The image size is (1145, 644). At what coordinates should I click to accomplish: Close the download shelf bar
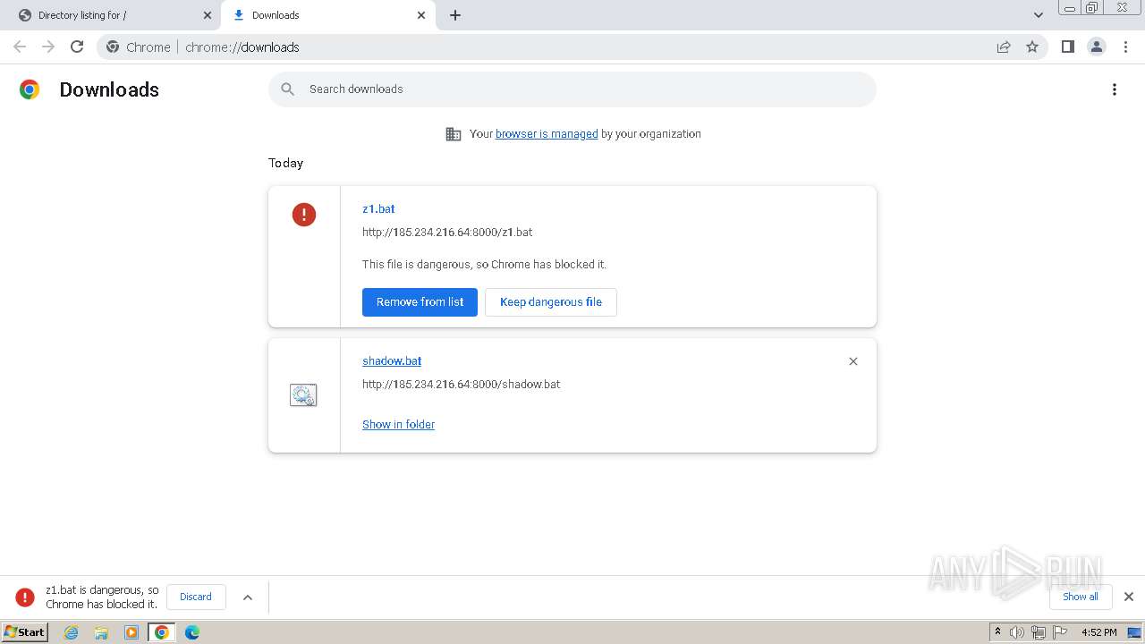[1129, 597]
